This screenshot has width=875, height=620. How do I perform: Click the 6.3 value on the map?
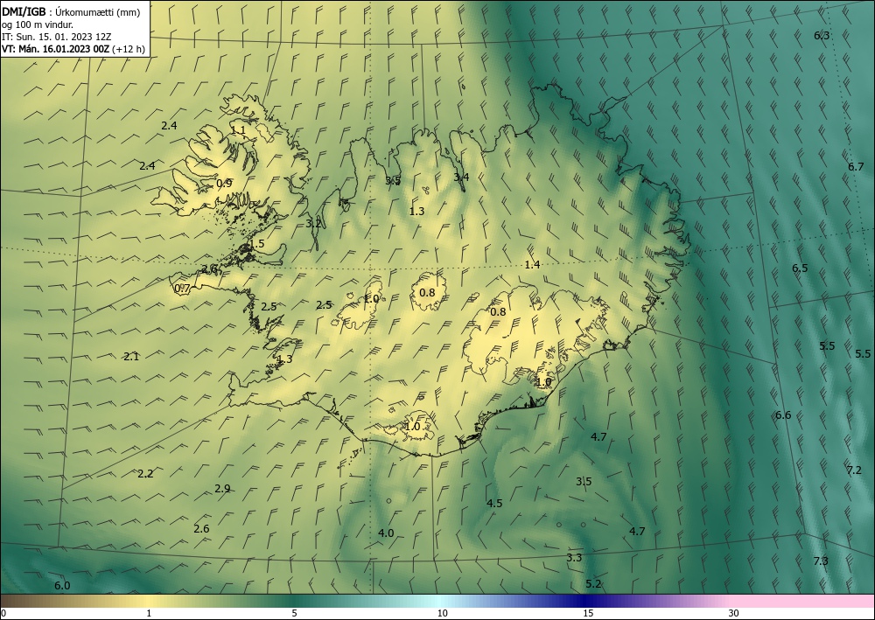click(822, 36)
